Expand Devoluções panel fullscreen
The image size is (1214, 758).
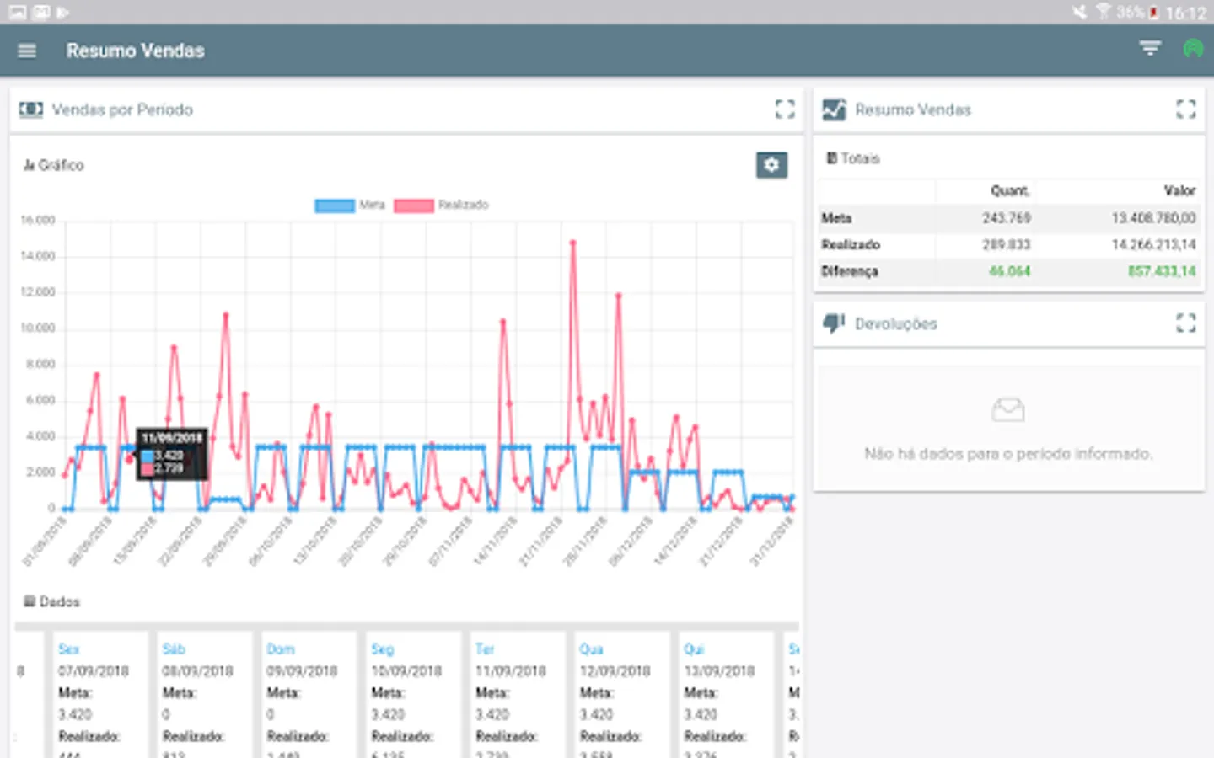[x=1185, y=323]
